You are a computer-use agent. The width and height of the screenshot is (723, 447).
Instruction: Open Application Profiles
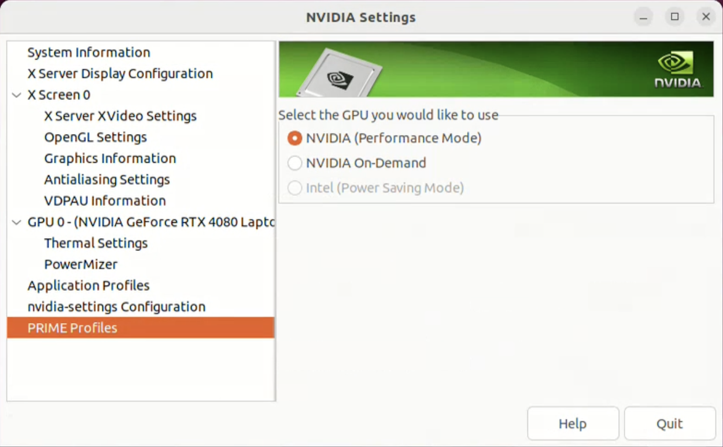(x=88, y=286)
